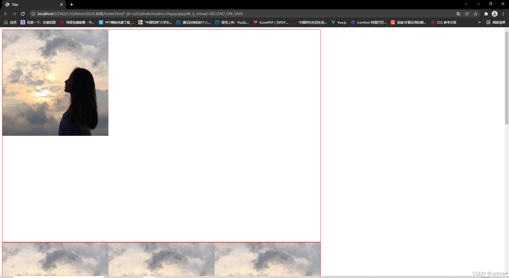This screenshot has height=278, width=509.
Task: Click the middle tiled cloud image in the bottom row
Action: pos(161,259)
